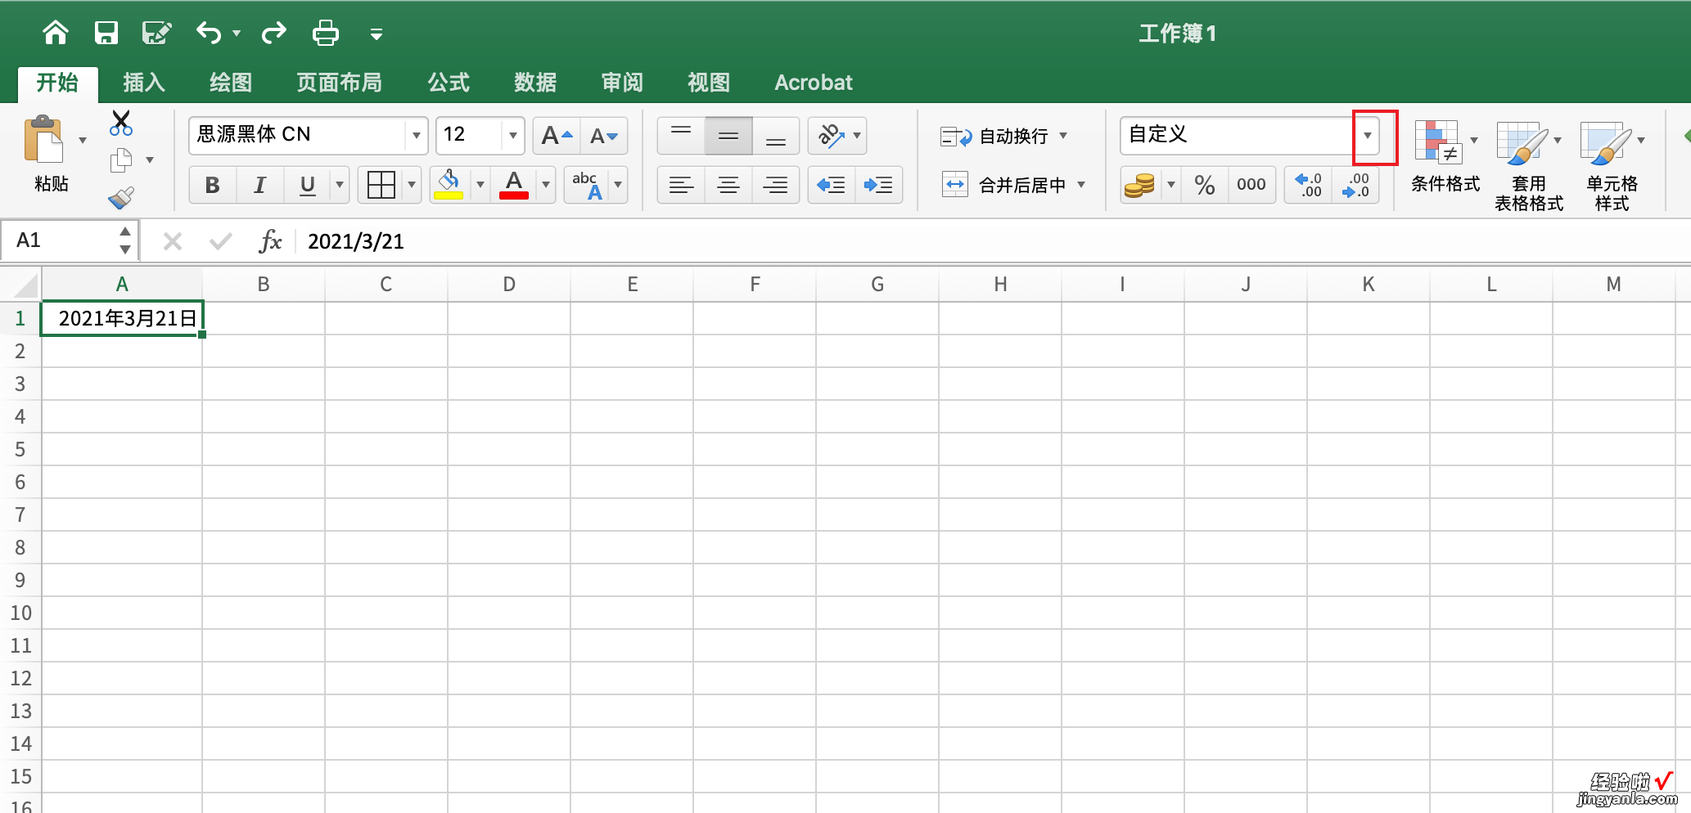
Task: Decrease the font size
Action: point(604,136)
